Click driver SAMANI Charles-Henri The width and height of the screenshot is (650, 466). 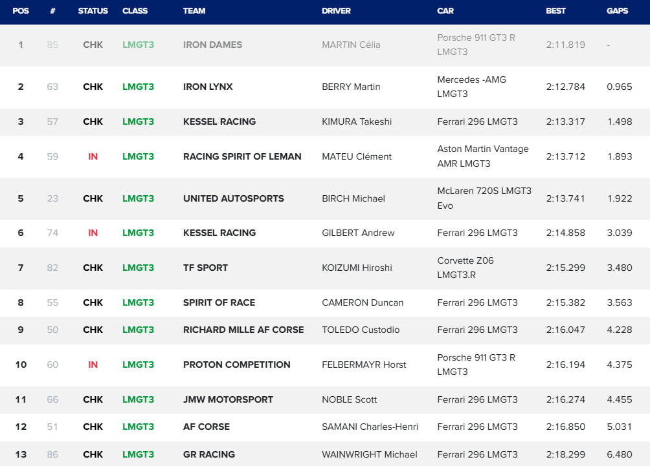pos(370,427)
